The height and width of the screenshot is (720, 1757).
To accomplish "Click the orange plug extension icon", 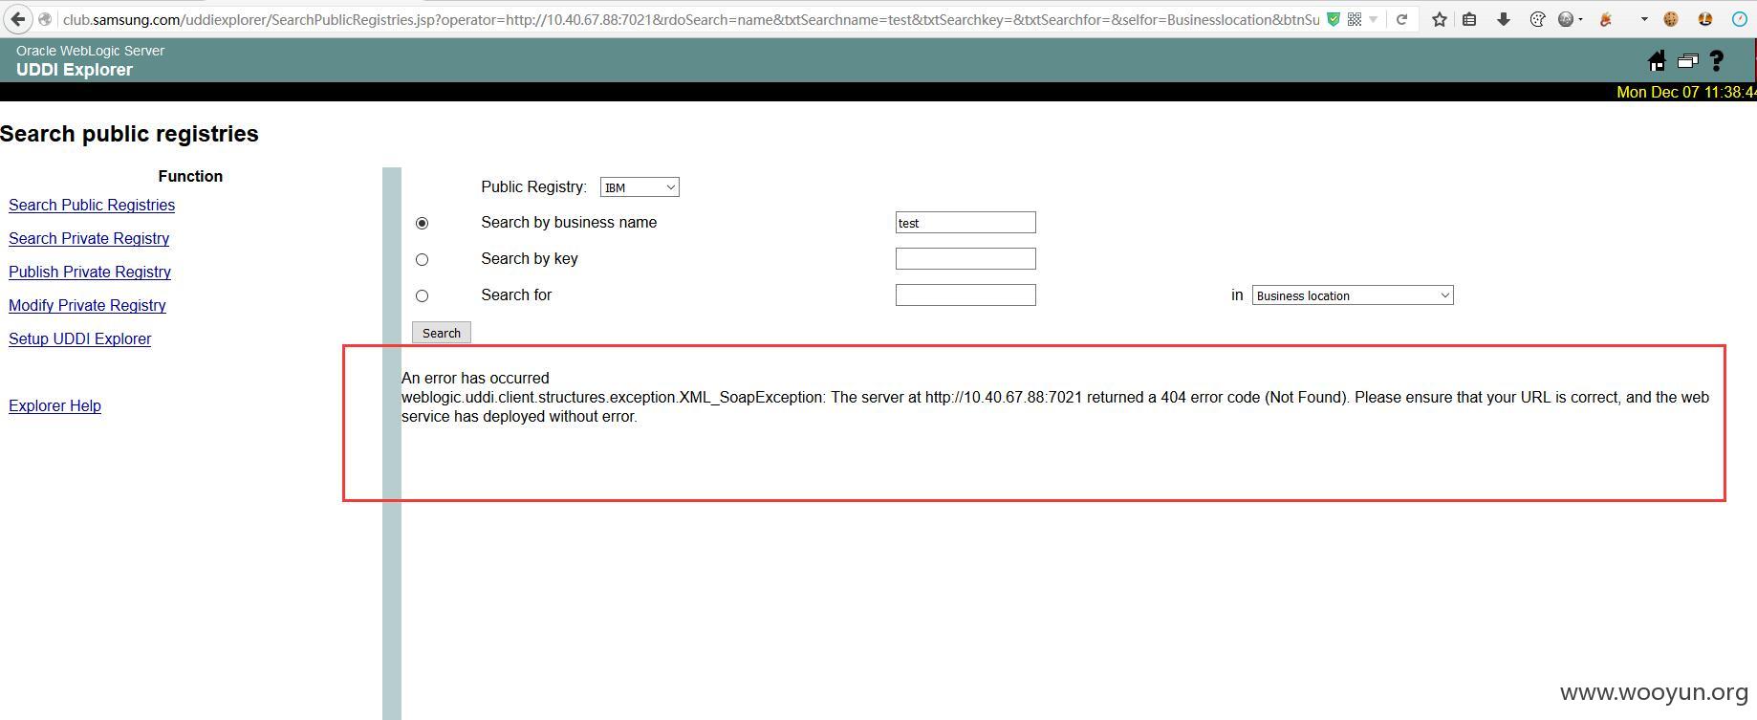I will coord(1607,19).
